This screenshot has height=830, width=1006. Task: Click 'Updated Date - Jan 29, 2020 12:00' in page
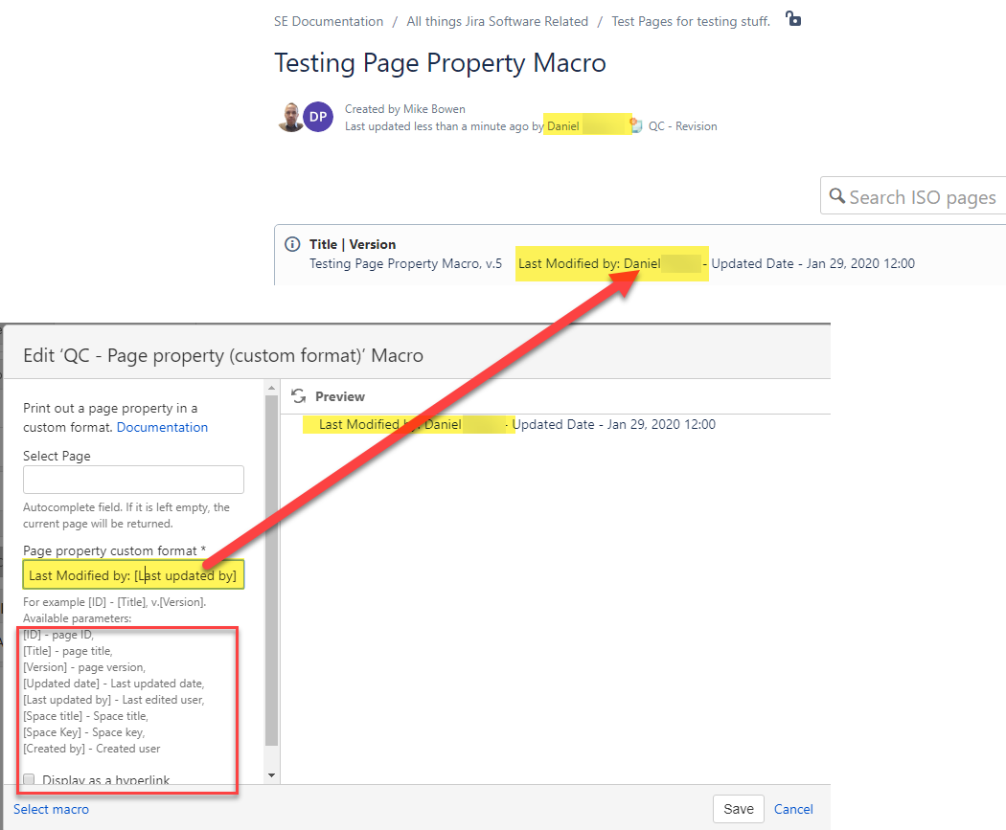pos(812,263)
